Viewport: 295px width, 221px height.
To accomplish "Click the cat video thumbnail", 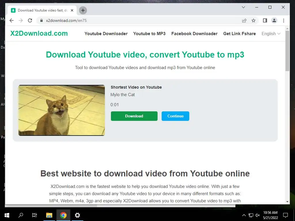I will pyautogui.click(x=62, y=110).
